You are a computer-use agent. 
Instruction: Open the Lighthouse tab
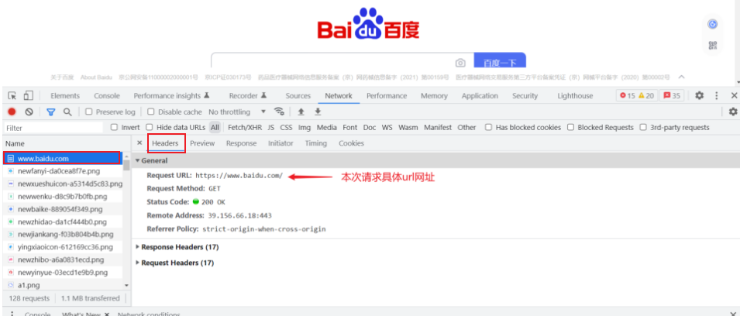coord(575,96)
